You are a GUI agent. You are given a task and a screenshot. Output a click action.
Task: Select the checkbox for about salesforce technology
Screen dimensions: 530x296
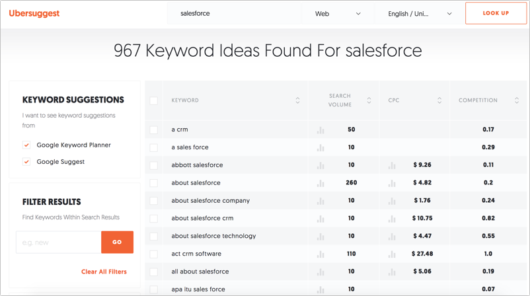coord(153,236)
